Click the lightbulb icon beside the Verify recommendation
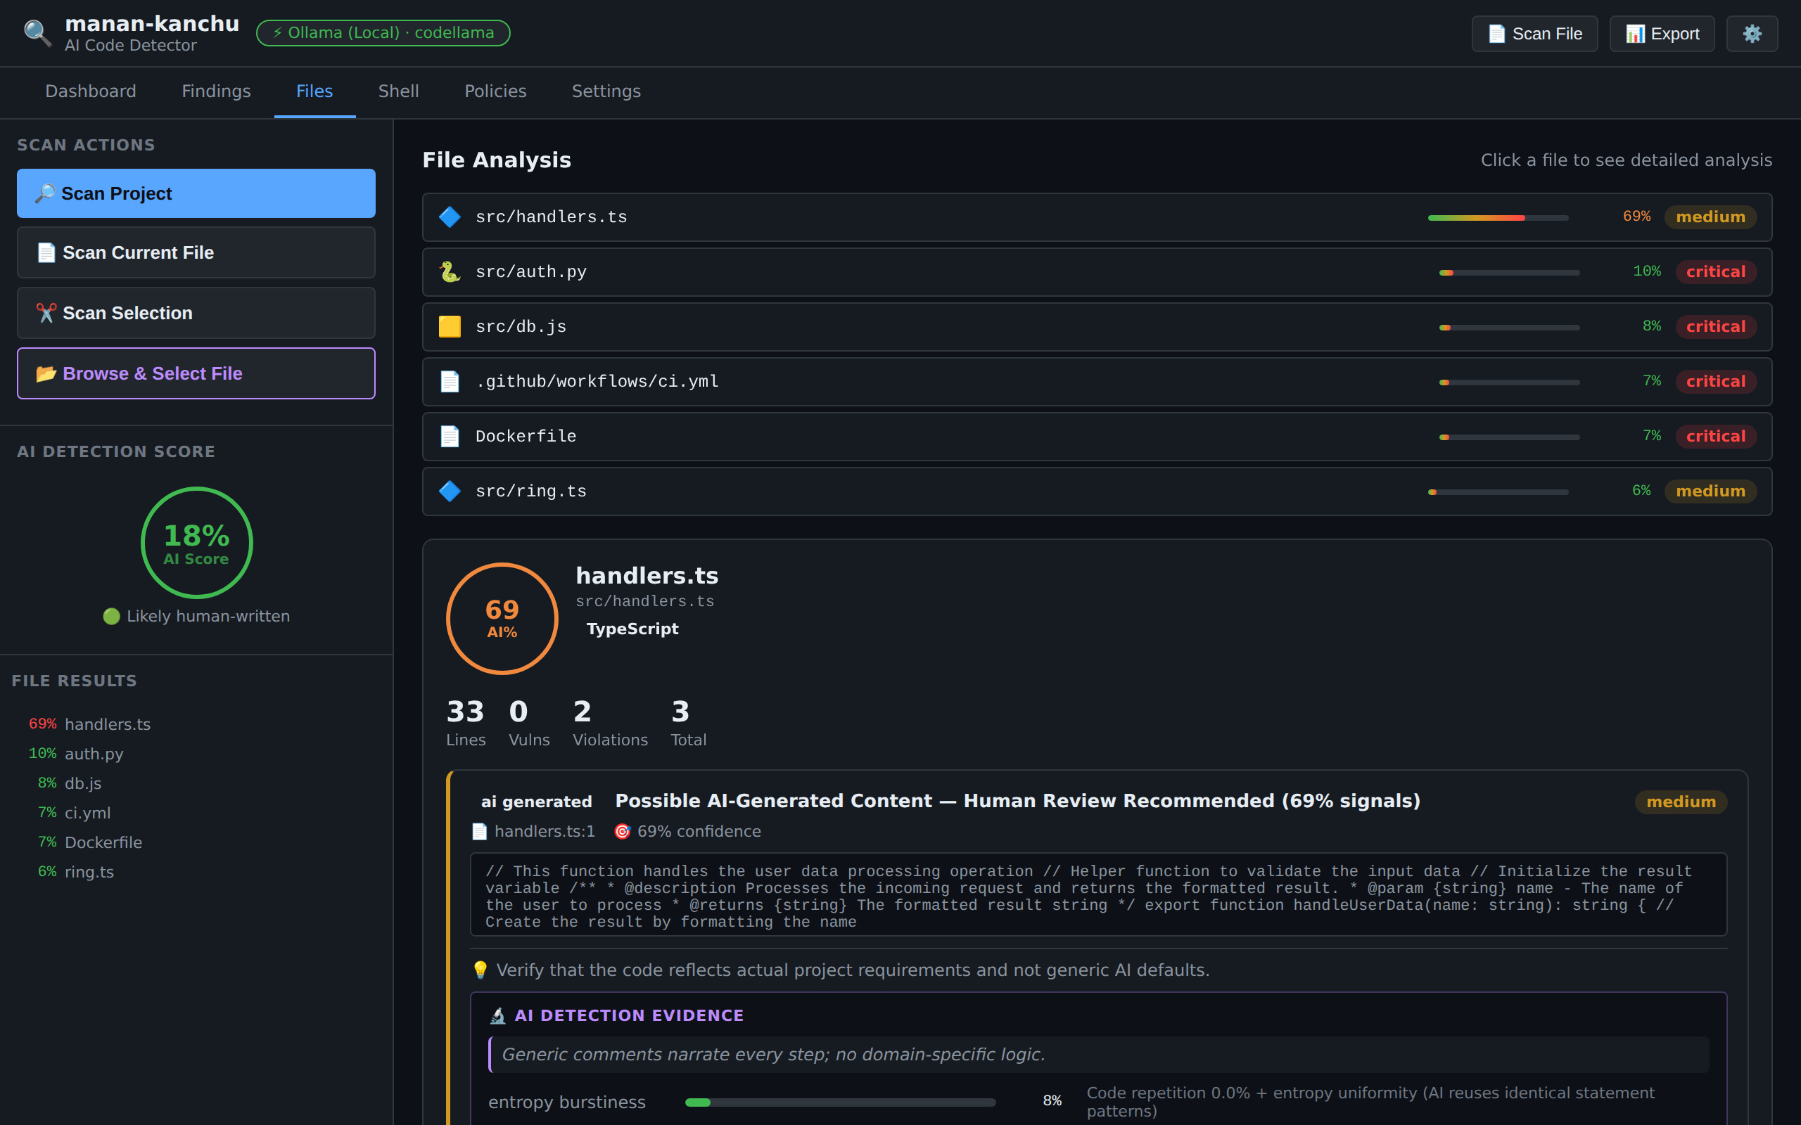This screenshot has width=1801, height=1125. pos(480,970)
